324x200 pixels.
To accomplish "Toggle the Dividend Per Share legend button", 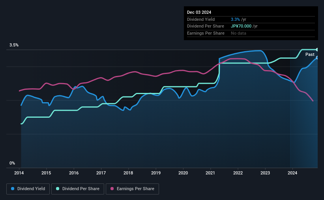I will 78,189.
